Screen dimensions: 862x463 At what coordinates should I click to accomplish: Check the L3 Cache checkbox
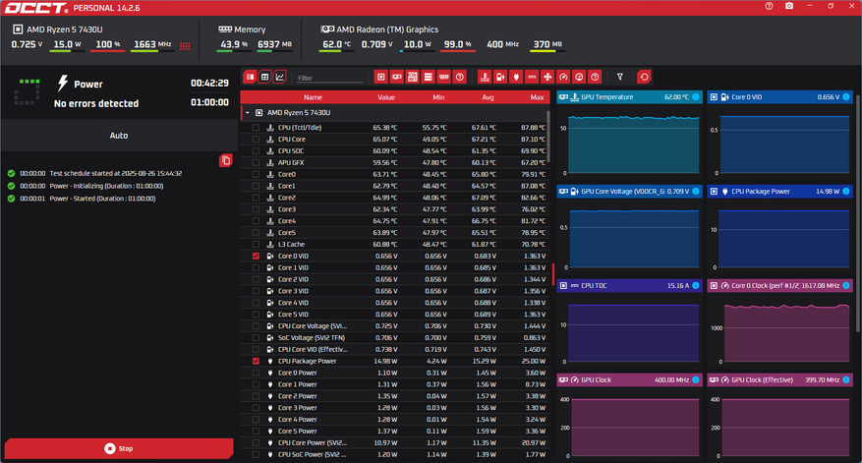coord(256,245)
